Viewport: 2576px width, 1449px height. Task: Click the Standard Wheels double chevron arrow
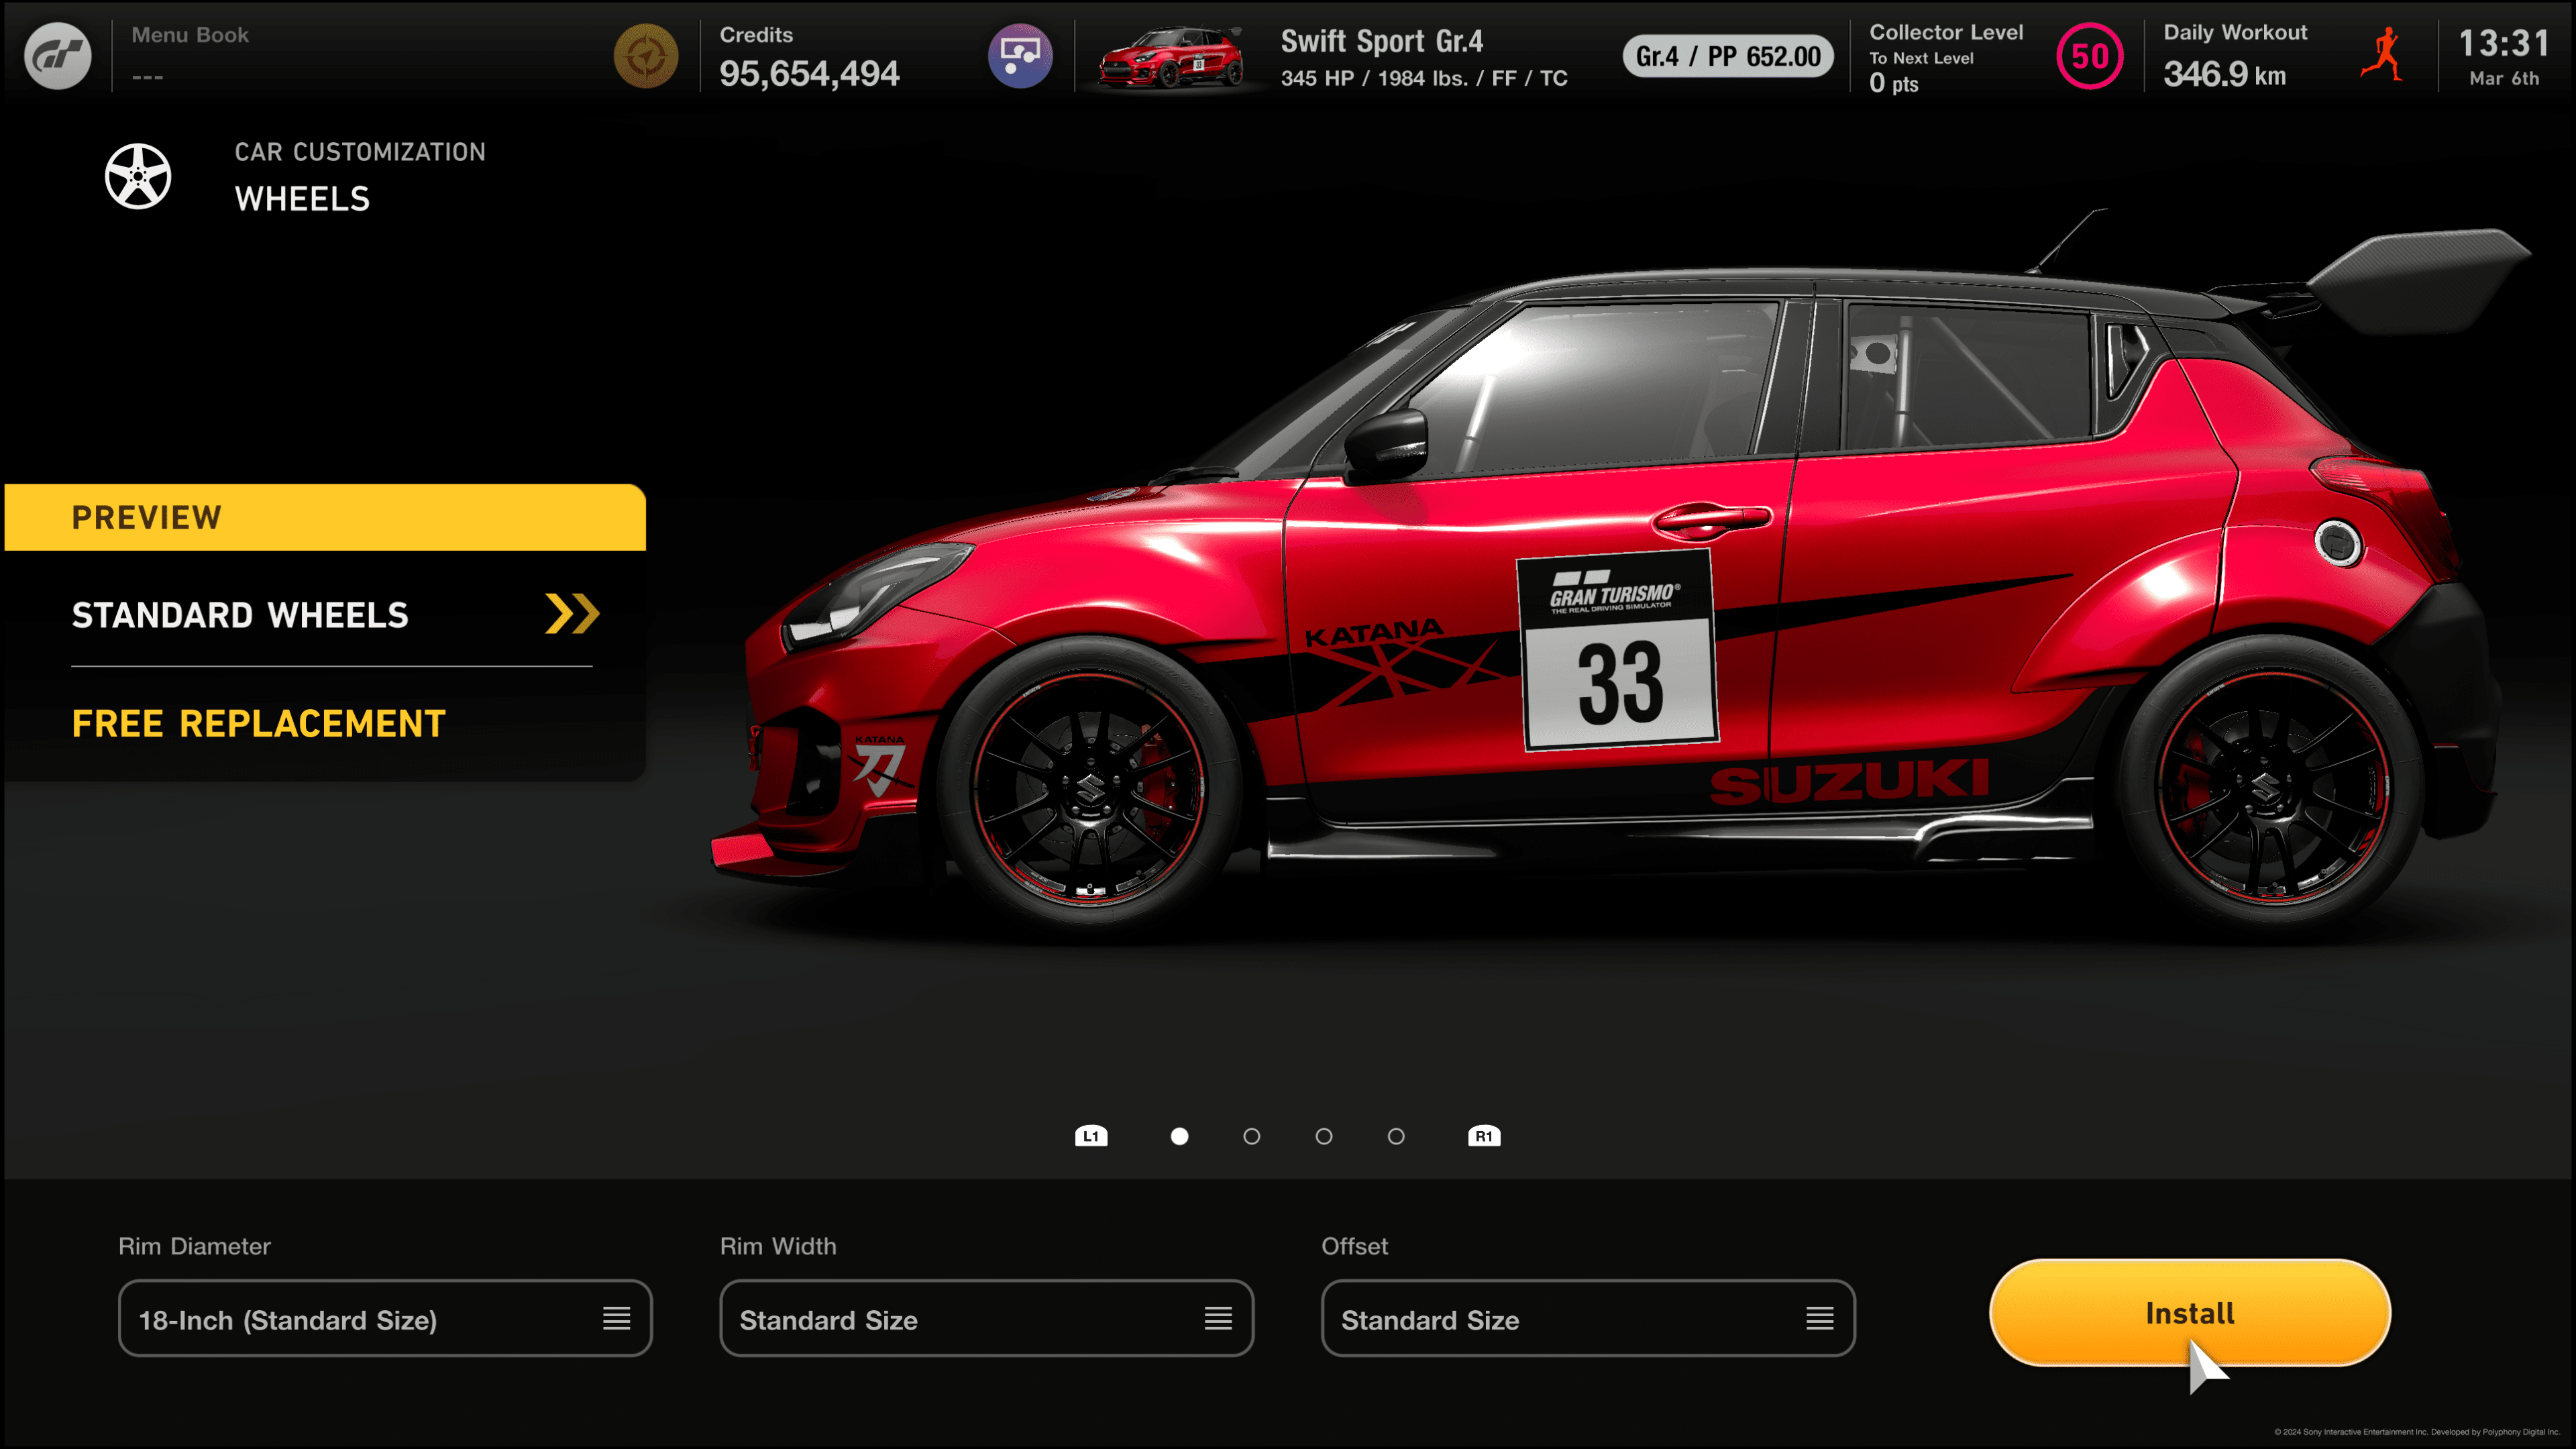point(572,614)
